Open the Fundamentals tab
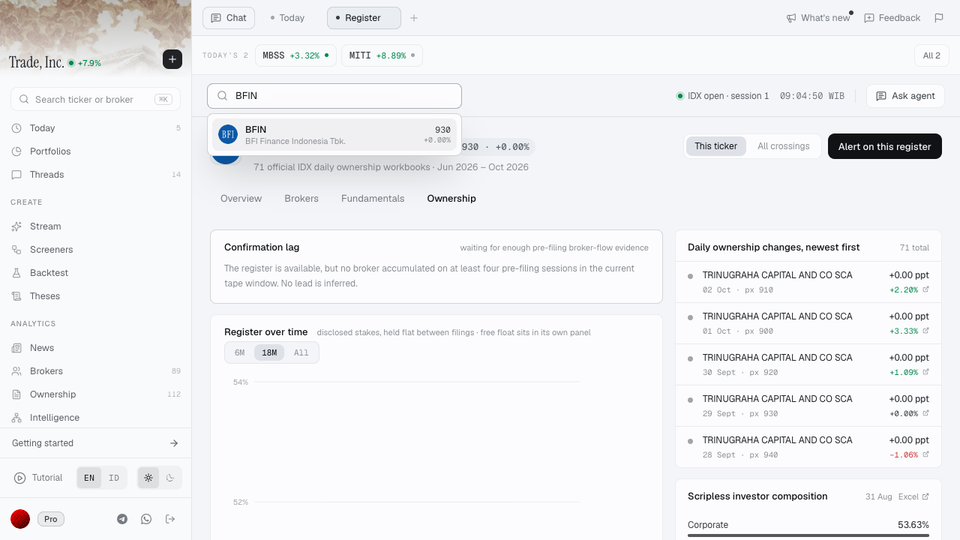The height and width of the screenshot is (540, 960). [373, 199]
